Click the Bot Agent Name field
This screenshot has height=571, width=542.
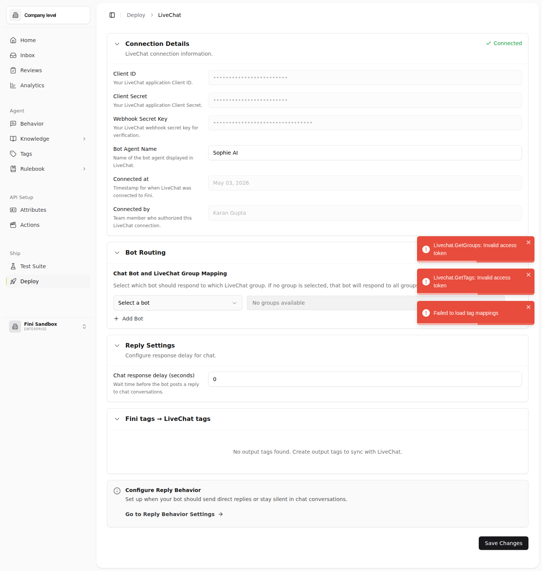[365, 153]
